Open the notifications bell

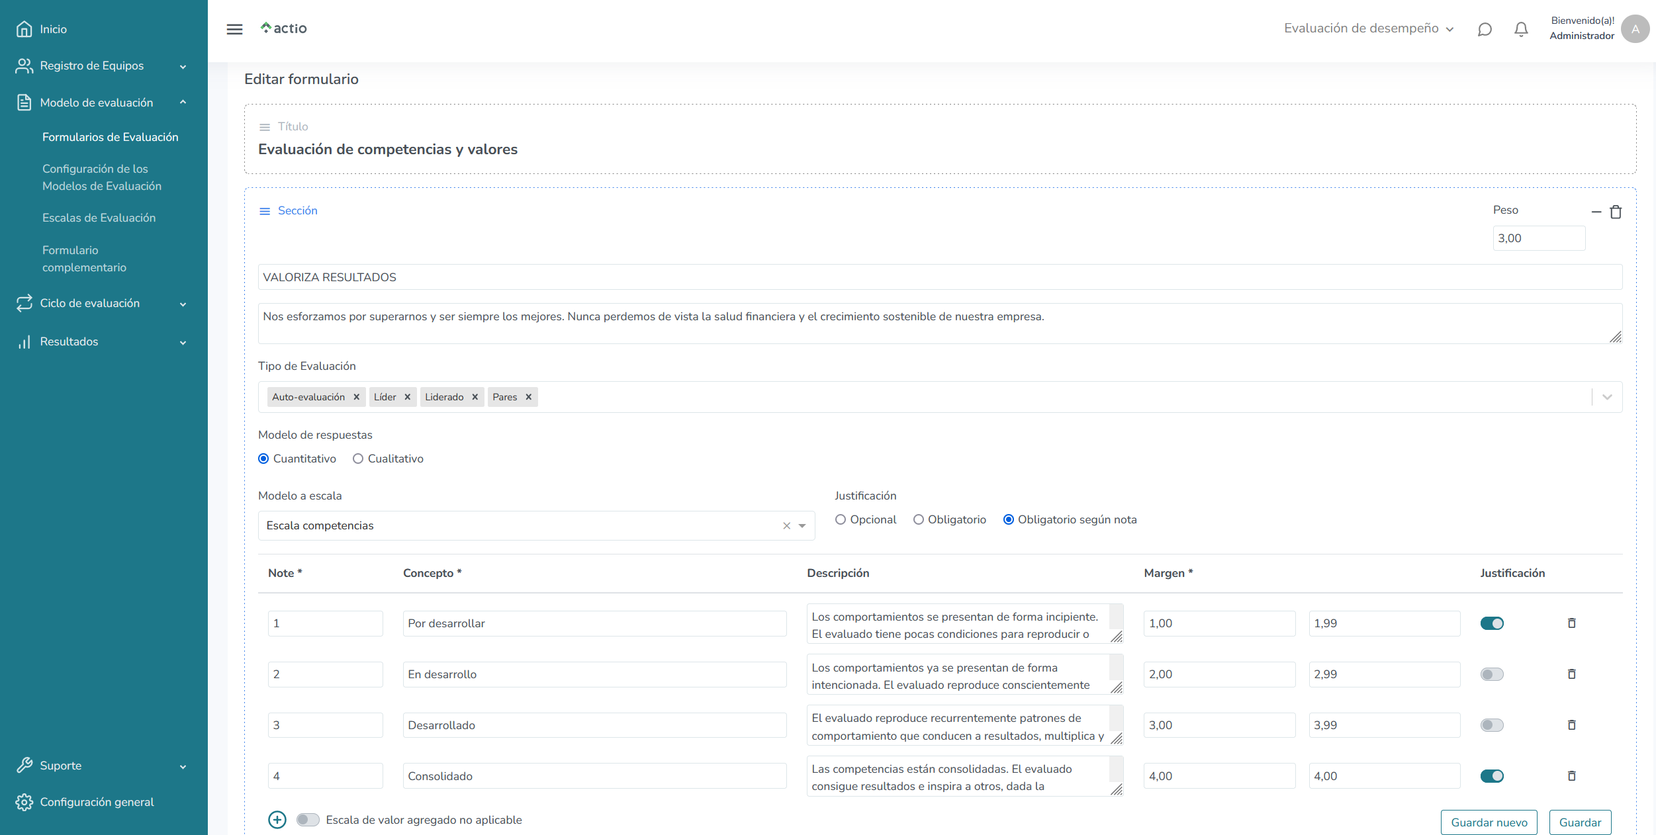point(1521,29)
